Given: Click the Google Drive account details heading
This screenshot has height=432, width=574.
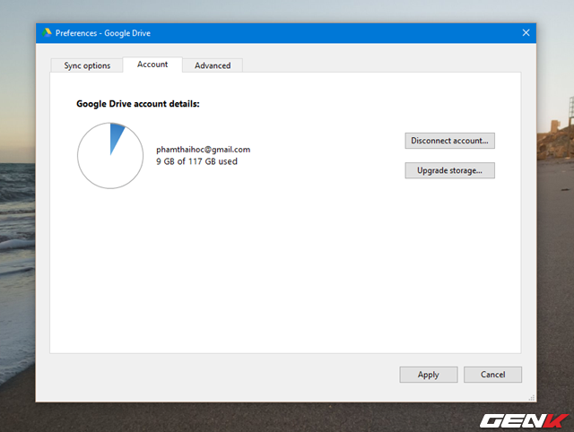Looking at the screenshot, I should 137,104.
